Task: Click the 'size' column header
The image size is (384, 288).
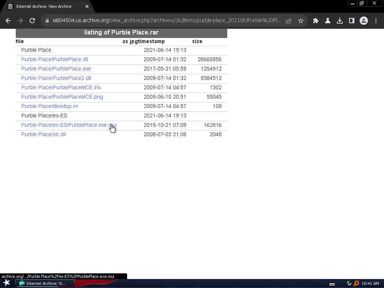Action: [197, 41]
